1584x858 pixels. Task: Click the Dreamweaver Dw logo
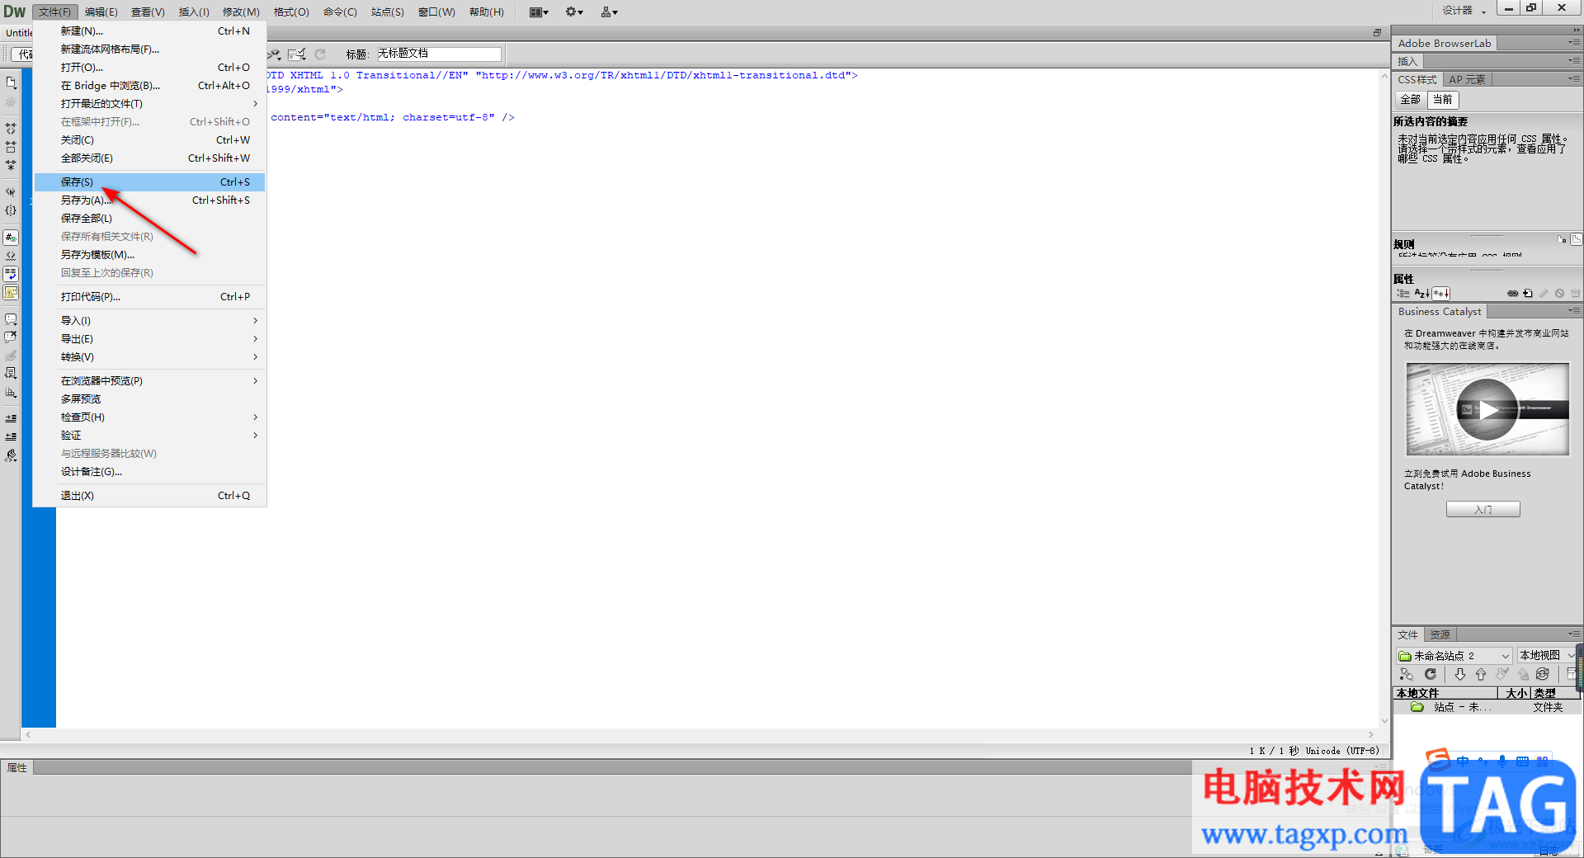[15, 12]
